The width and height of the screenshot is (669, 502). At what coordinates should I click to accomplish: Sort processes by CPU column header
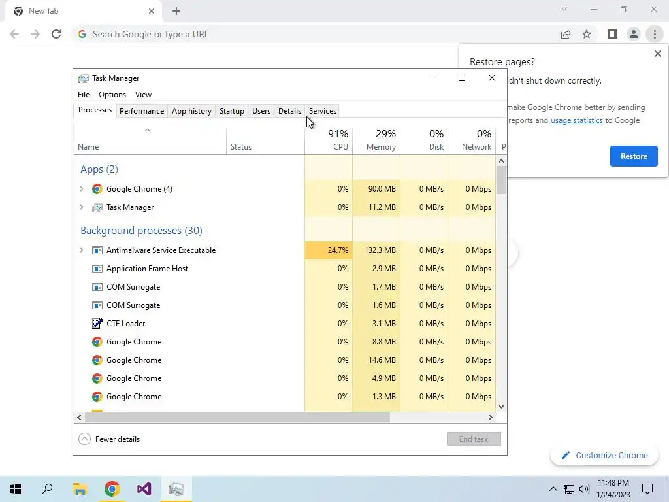(329, 140)
